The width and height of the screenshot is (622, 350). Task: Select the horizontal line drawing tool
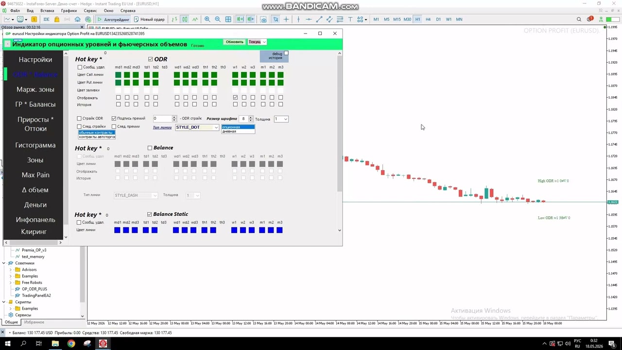coord(309,19)
